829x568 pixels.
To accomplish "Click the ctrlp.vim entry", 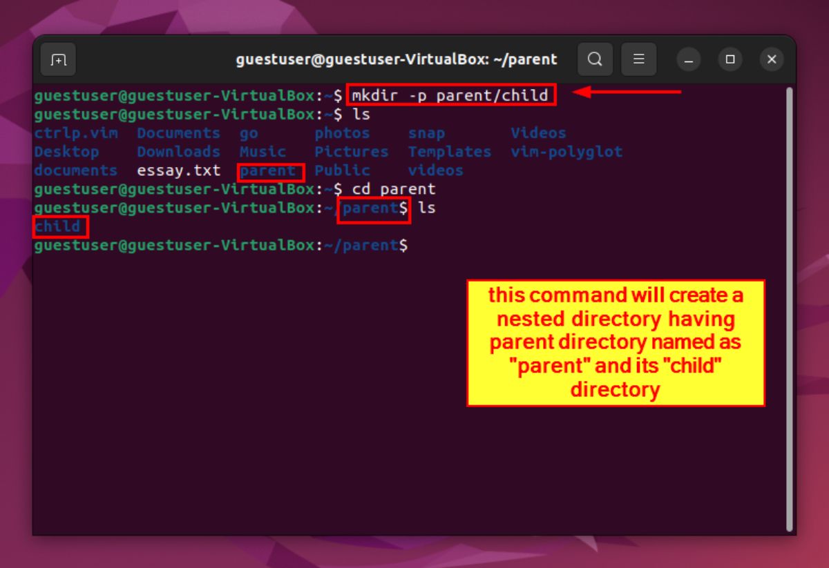I will (x=76, y=133).
